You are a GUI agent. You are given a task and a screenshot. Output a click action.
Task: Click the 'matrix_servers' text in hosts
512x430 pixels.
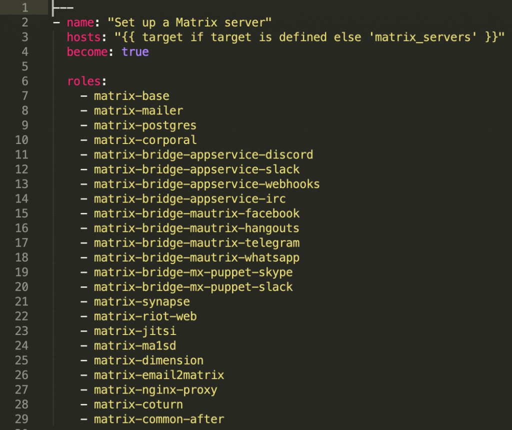tap(423, 37)
